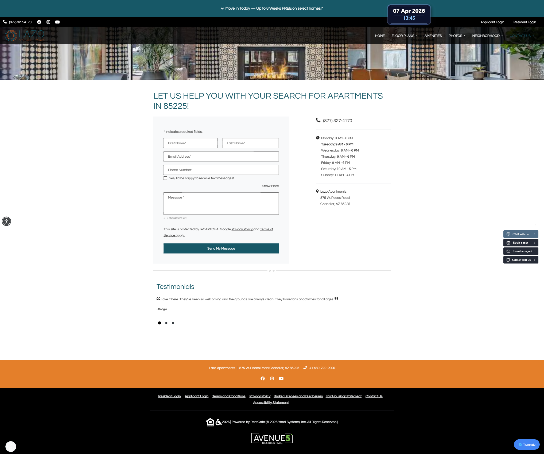Click YouTube icon in top bar

57,22
